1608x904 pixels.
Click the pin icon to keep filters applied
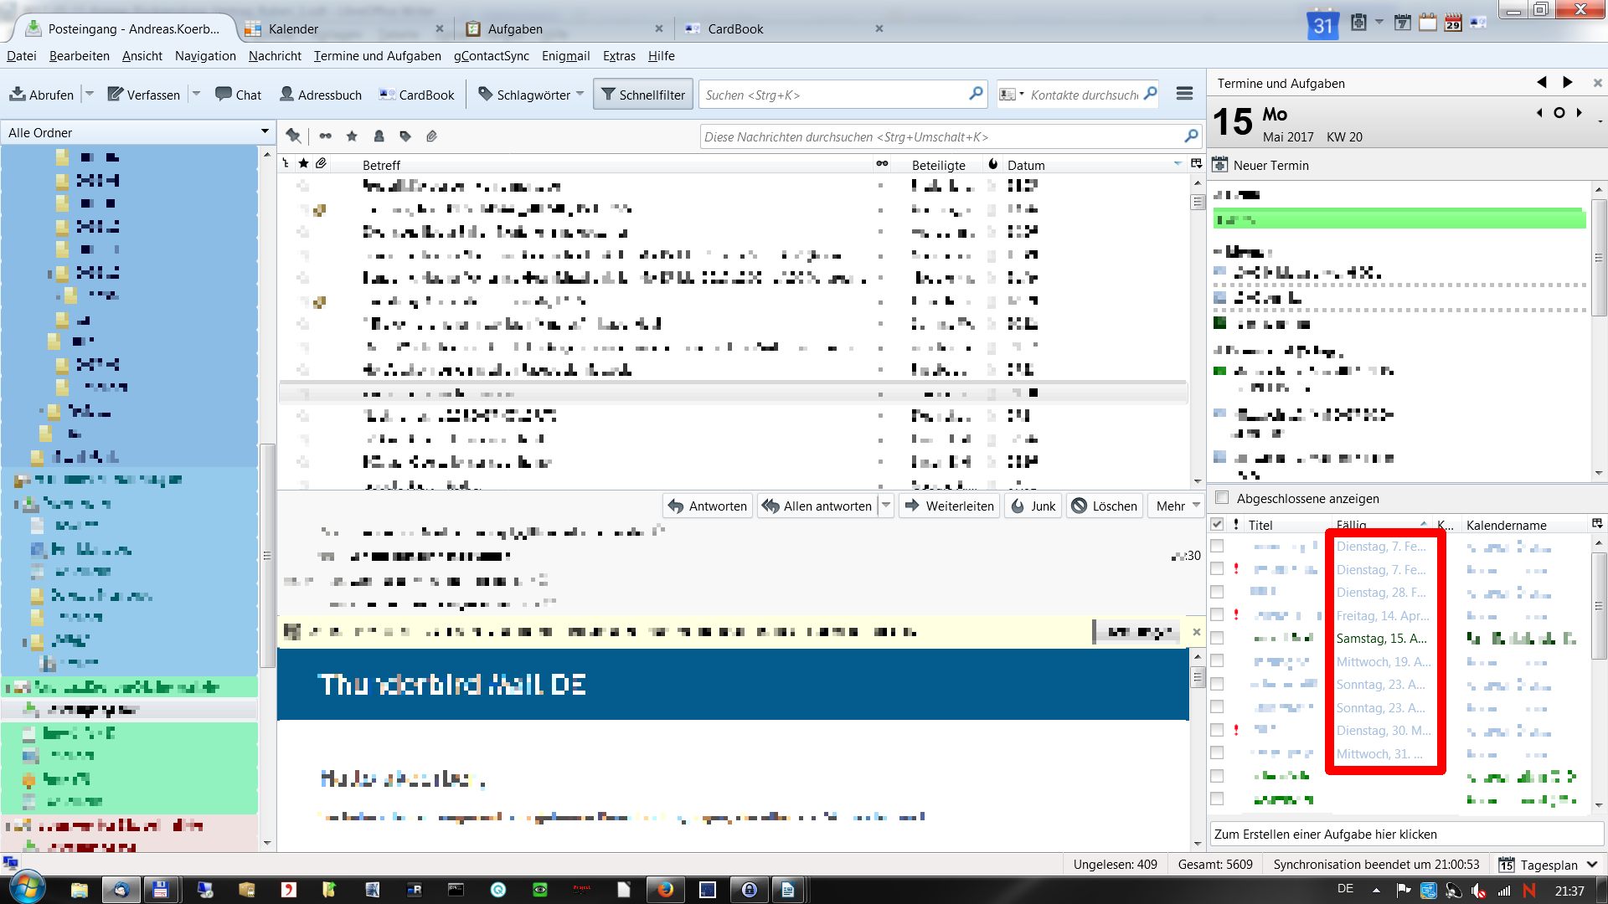pyautogui.click(x=293, y=136)
